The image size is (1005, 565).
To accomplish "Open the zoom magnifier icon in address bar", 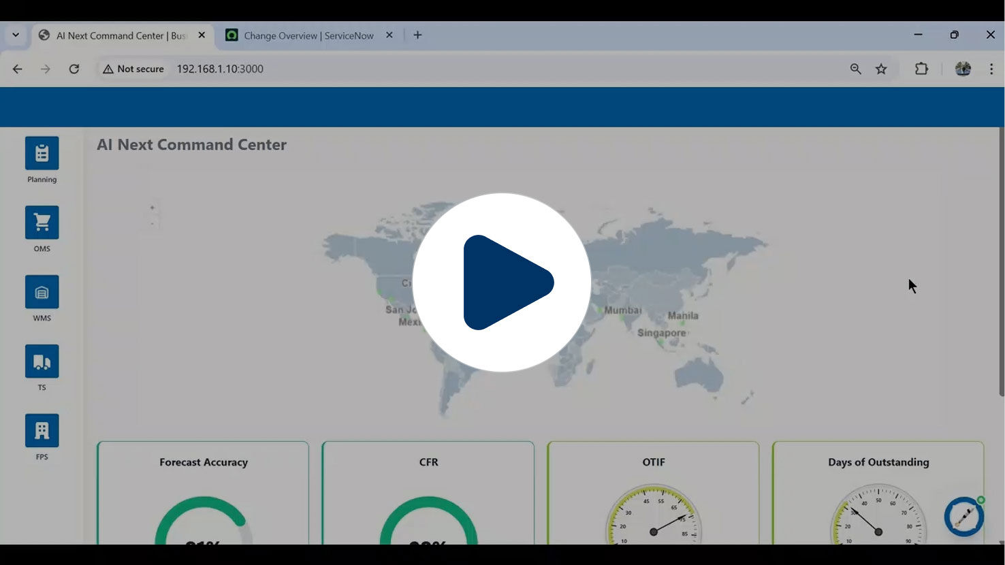I will pyautogui.click(x=856, y=69).
